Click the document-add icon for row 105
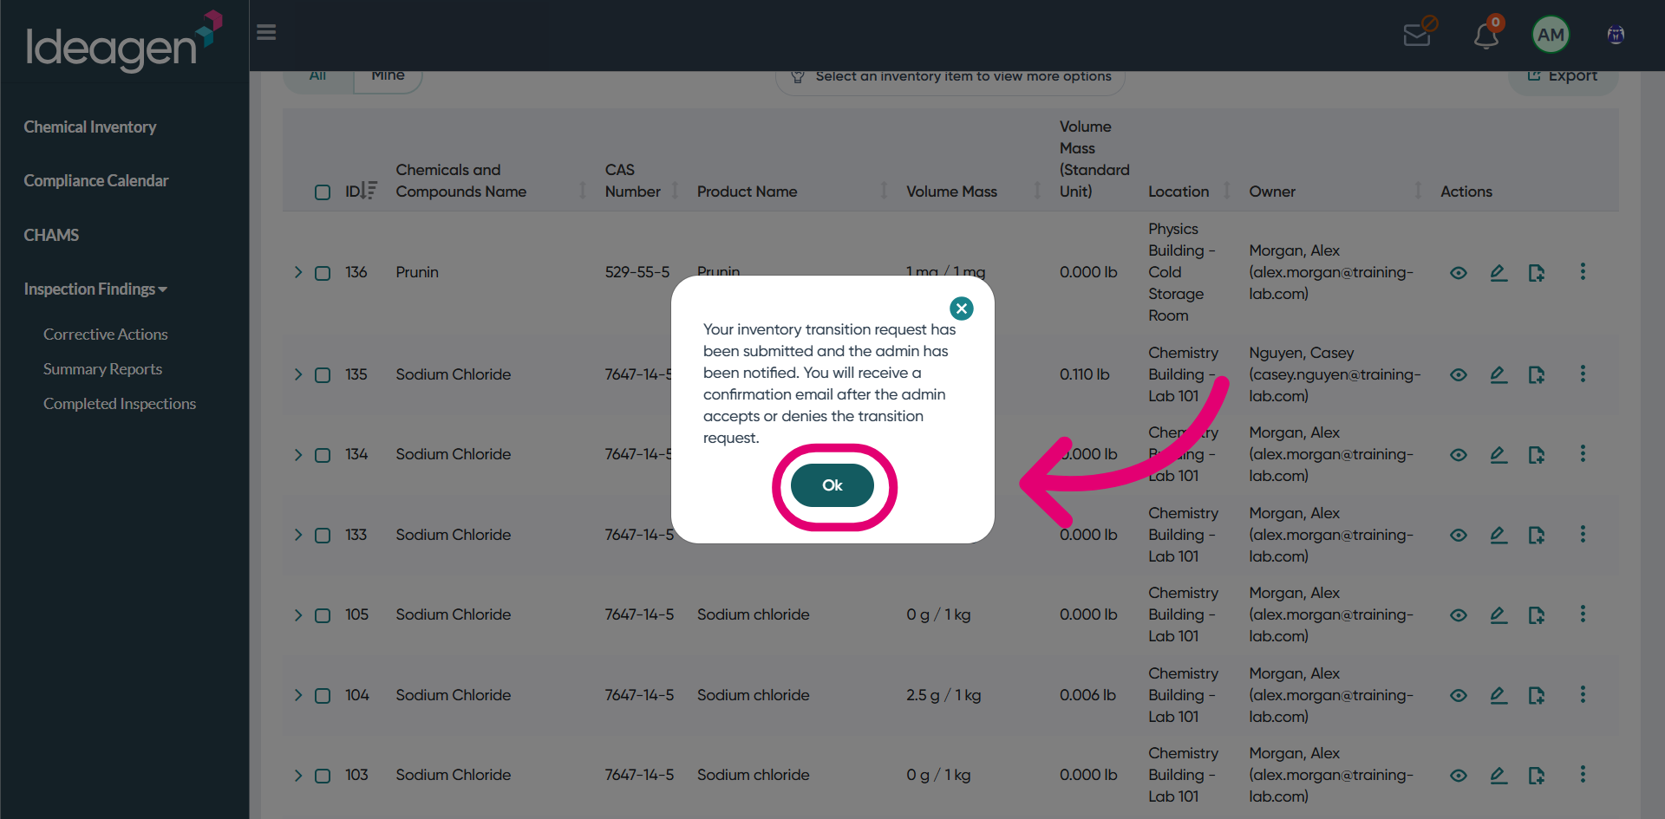The height and width of the screenshot is (819, 1665). click(1537, 616)
